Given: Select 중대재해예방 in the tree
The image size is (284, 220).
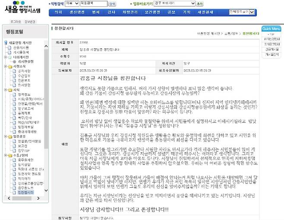Looking at the screenshot, I should (x=27, y=132).
